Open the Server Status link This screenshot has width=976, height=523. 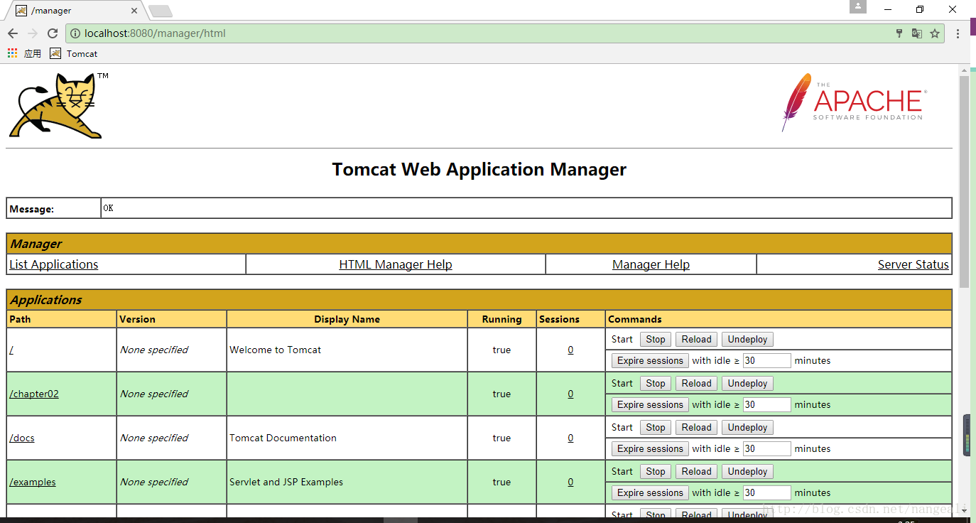913,264
